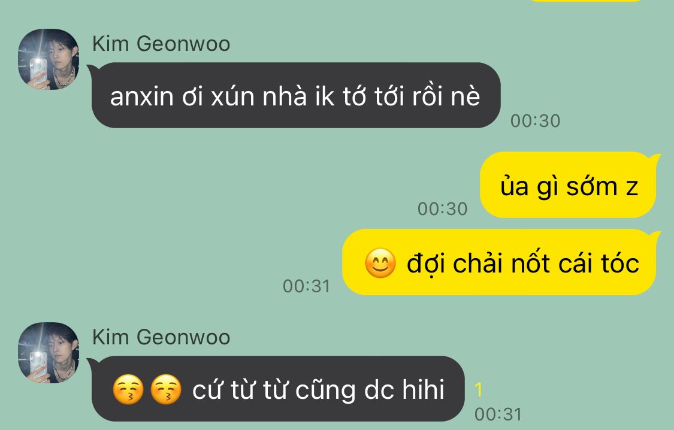Click the 00:31 timestamp beside the yellow bubble
The image size is (674, 430).
click(307, 286)
